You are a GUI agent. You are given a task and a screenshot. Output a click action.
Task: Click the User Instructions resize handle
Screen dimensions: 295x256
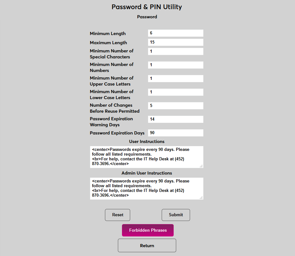201,166
